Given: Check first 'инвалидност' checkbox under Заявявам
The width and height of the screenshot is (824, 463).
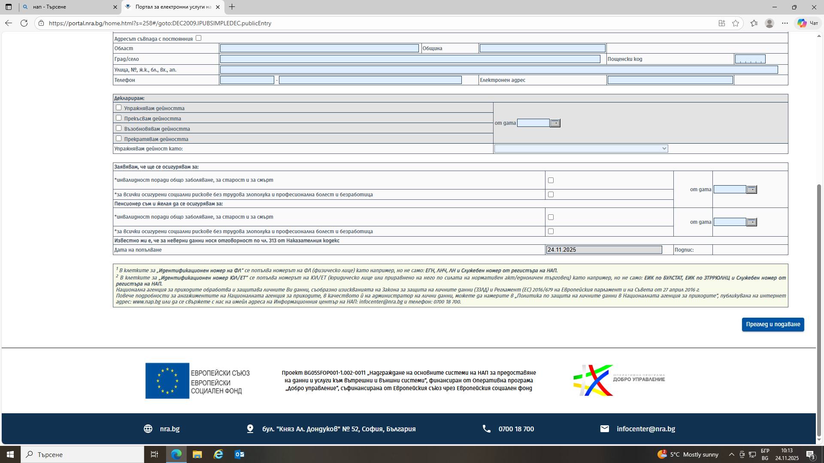Looking at the screenshot, I should click(551, 180).
